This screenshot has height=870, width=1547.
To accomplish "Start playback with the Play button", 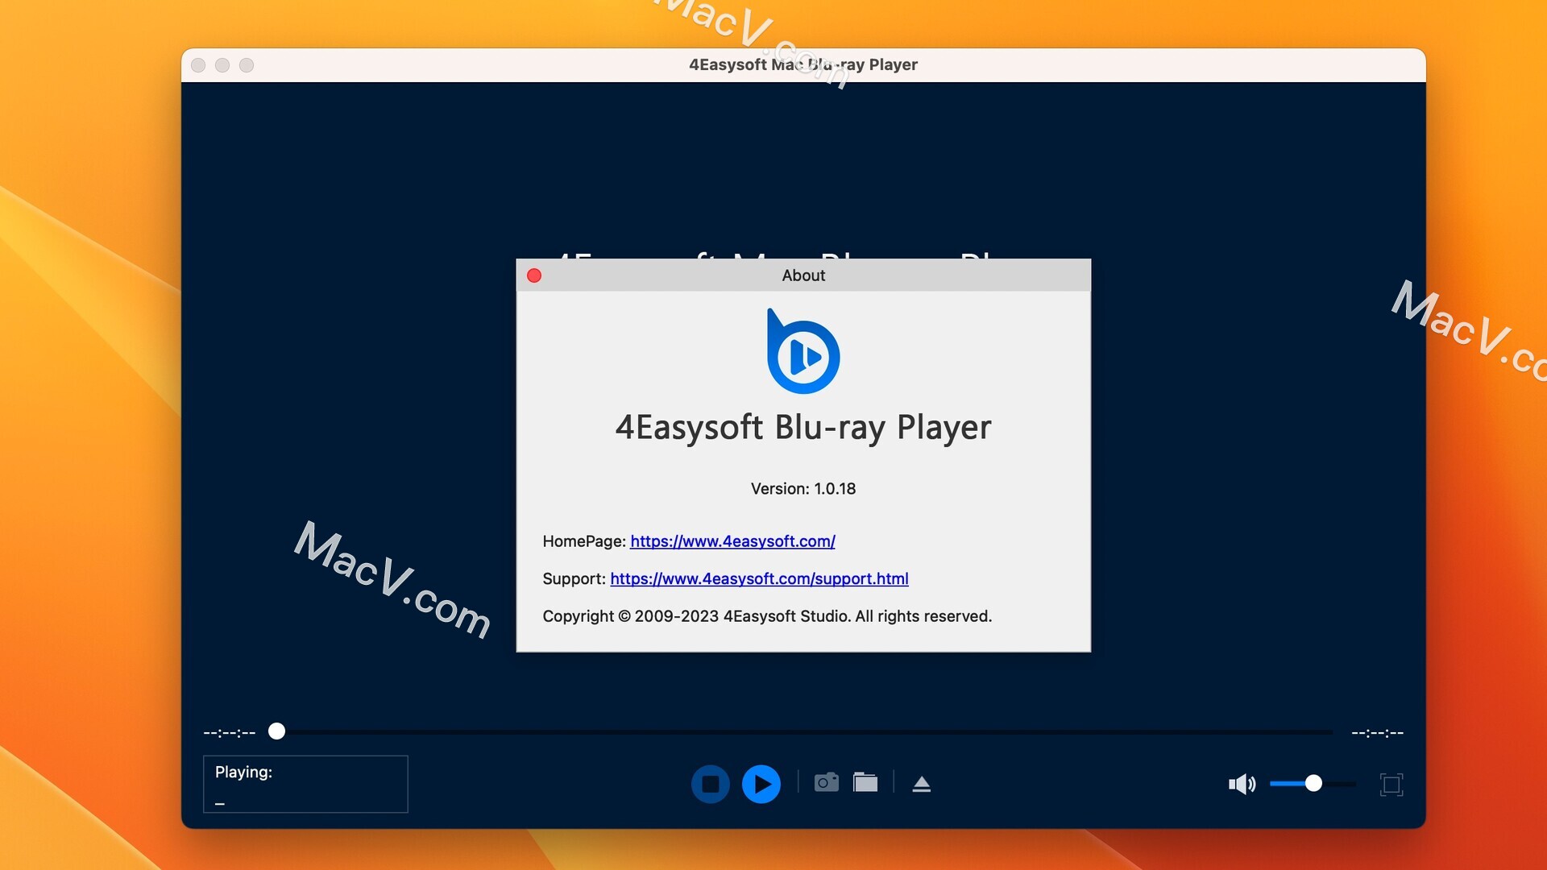I will pos(761,784).
